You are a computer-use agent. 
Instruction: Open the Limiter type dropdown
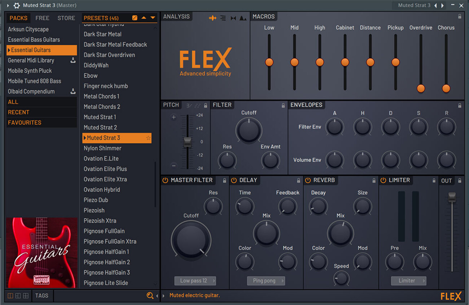(x=408, y=281)
